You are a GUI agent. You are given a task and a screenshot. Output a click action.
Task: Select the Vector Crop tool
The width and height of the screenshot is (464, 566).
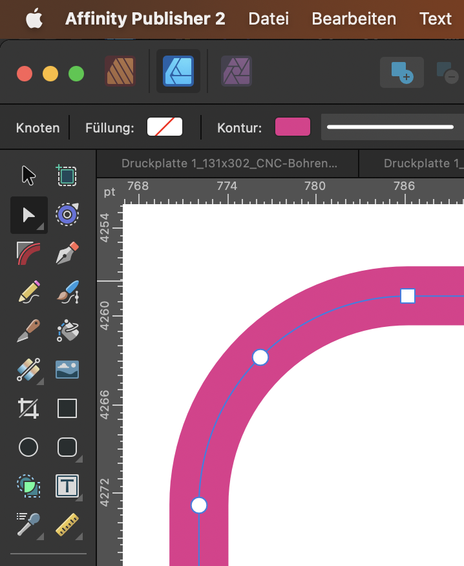point(28,408)
